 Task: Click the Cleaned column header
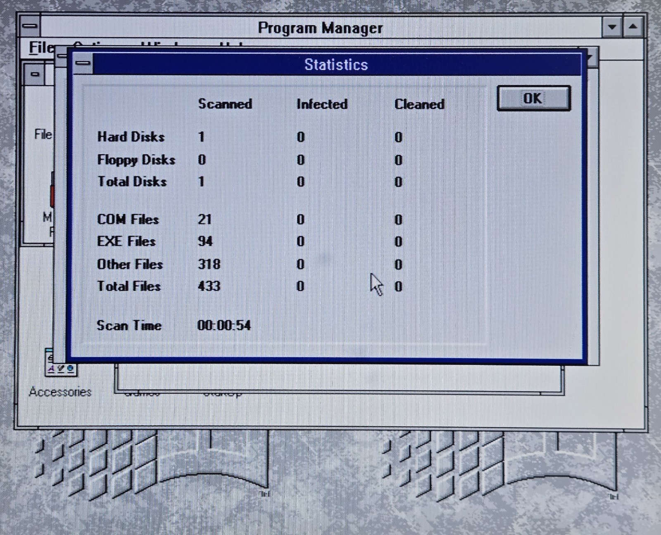[419, 104]
